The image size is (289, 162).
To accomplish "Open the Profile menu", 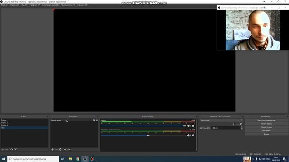I will tap(35, 5).
